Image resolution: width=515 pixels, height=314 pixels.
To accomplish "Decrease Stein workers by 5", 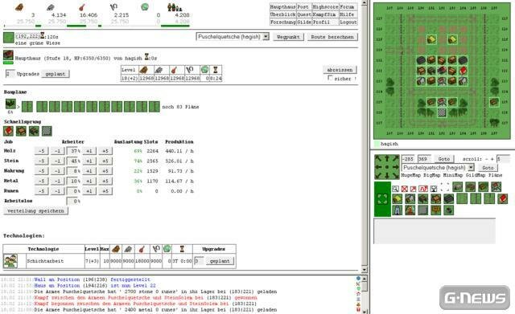I will (41, 161).
